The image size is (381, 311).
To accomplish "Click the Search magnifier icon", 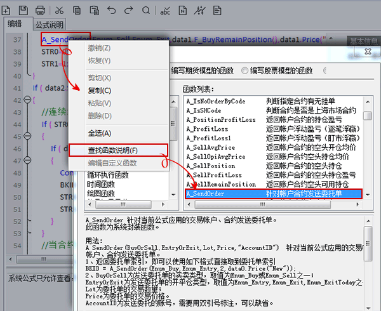I will (147, 10).
